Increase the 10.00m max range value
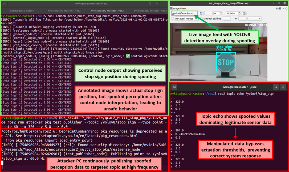 click(x=239, y=12)
